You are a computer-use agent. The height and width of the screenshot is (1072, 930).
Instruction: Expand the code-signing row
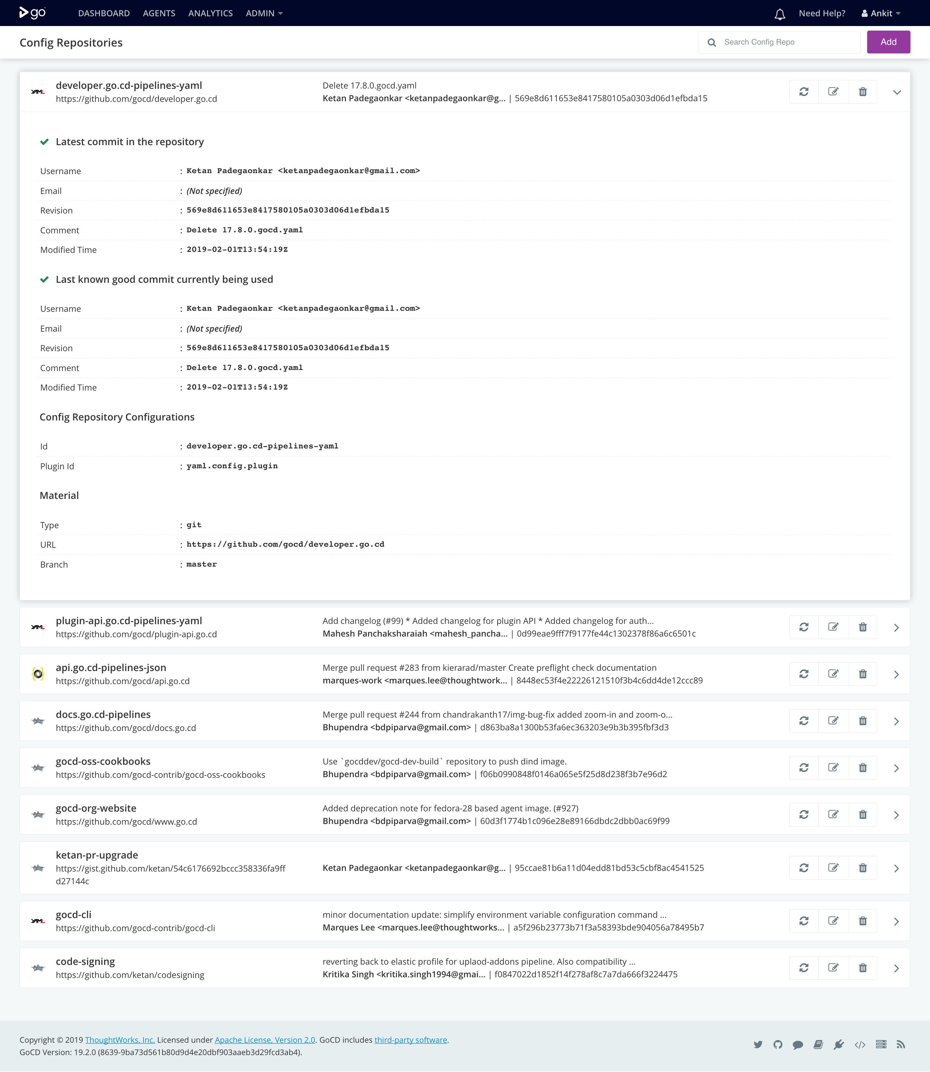[x=896, y=969]
